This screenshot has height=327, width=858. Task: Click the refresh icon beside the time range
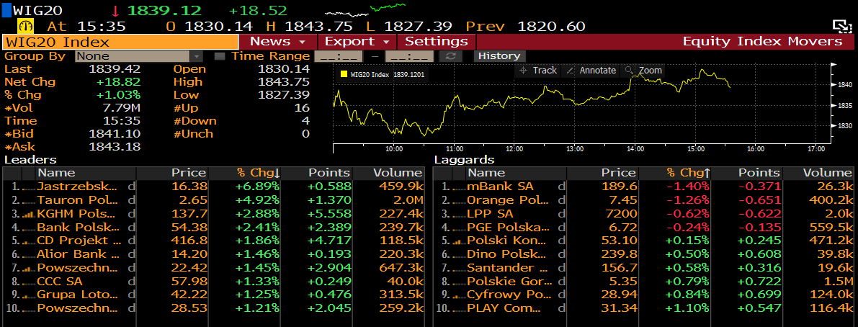(451, 56)
